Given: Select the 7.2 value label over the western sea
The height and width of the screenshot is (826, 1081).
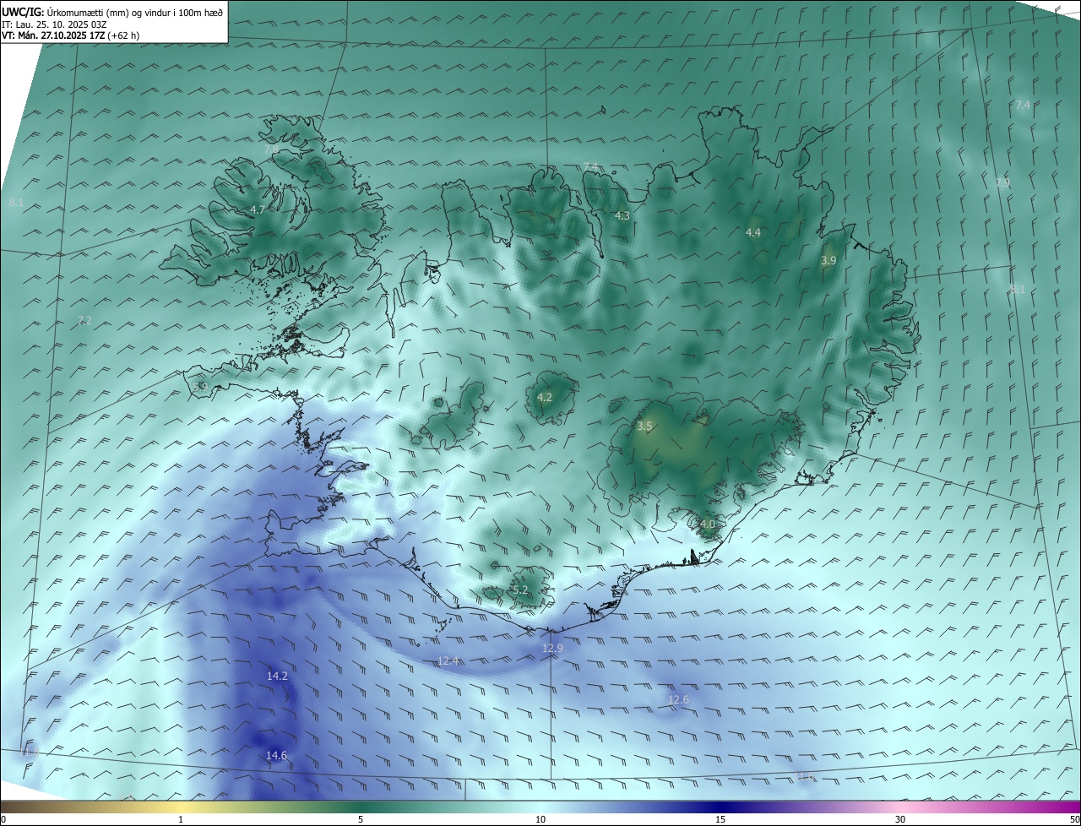Looking at the screenshot, I should click(84, 320).
